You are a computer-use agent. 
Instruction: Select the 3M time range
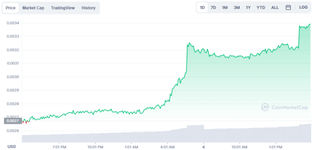[x=237, y=8]
